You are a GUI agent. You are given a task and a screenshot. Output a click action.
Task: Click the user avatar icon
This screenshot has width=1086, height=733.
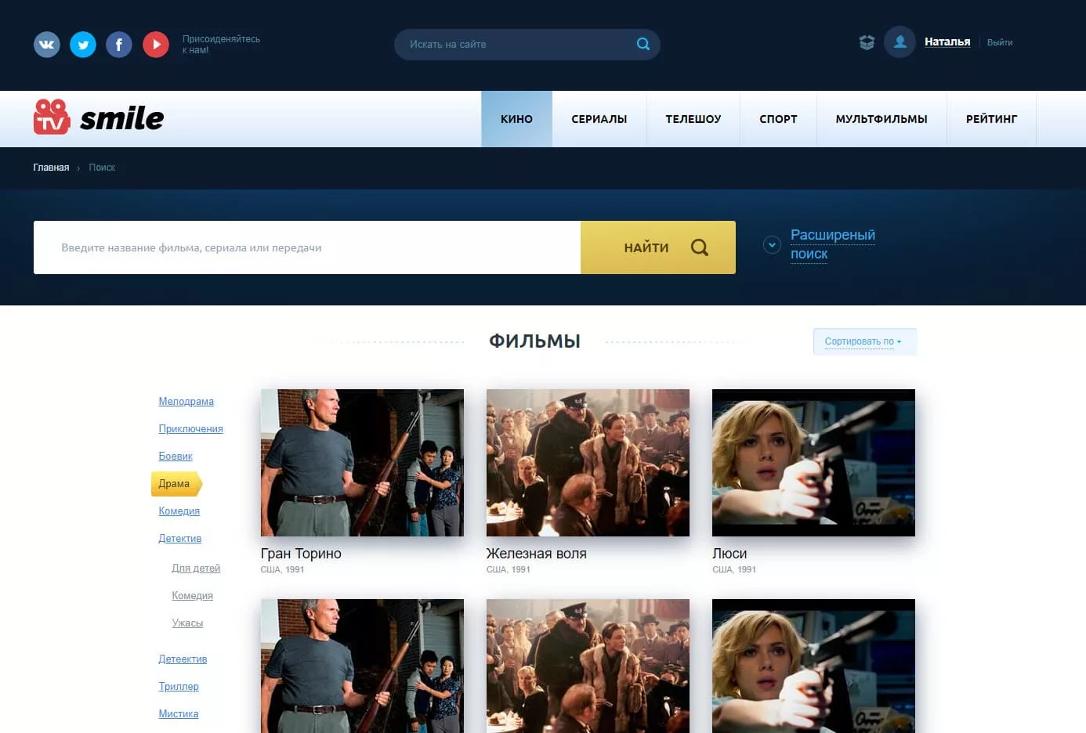click(900, 42)
